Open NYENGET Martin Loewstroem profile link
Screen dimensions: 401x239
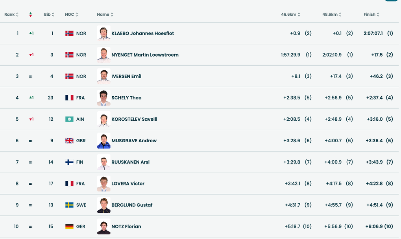pyautogui.click(x=145, y=55)
